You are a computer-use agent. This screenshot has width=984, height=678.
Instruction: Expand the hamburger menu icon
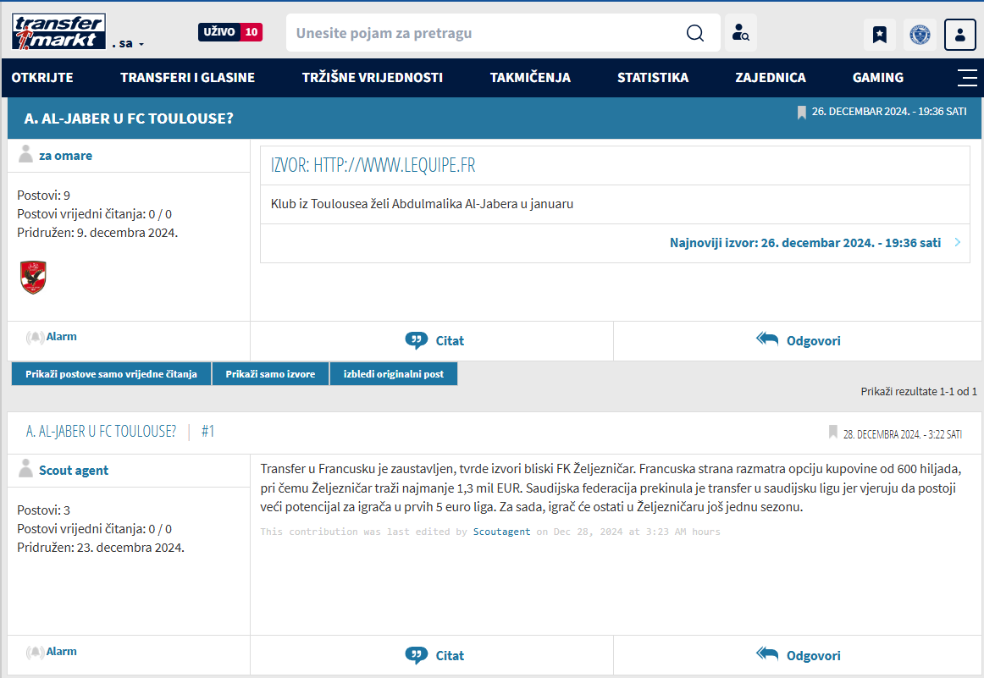point(967,78)
